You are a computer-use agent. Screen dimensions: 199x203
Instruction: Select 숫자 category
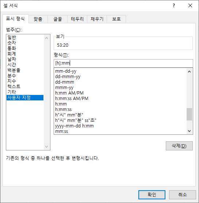pos(25,43)
